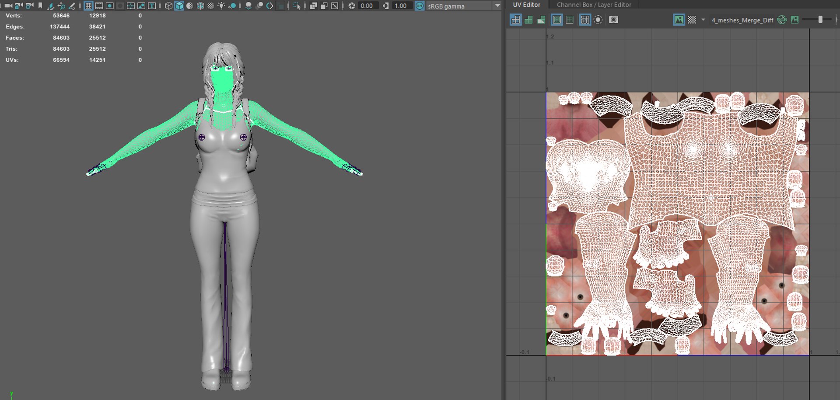Click the exposure value field 0.00
This screenshot has height=400, width=840.
(x=367, y=6)
